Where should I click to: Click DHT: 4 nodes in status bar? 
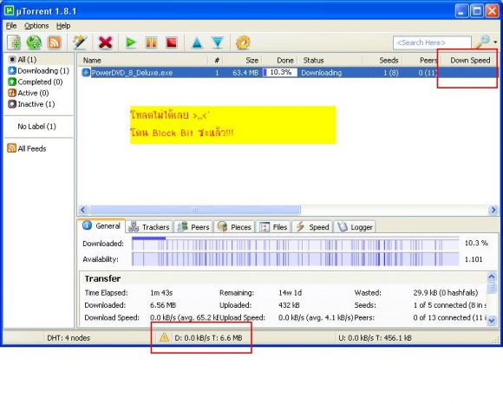(69, 338)
